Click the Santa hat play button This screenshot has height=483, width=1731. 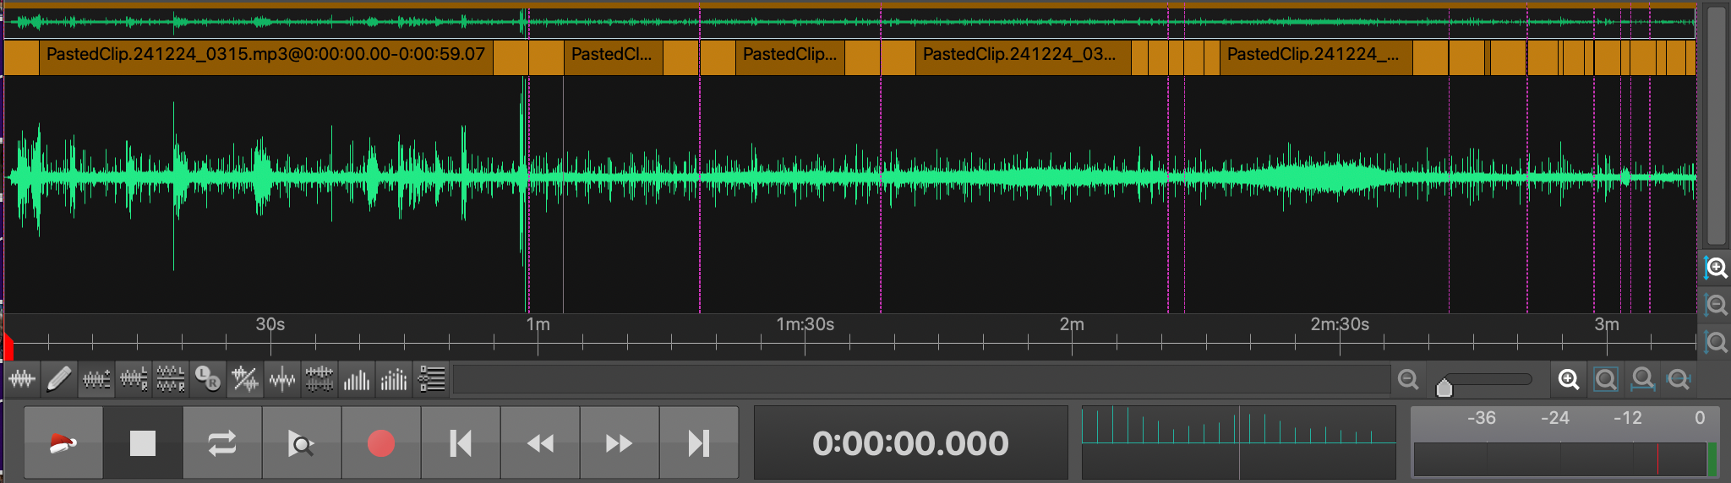[63, 442]
